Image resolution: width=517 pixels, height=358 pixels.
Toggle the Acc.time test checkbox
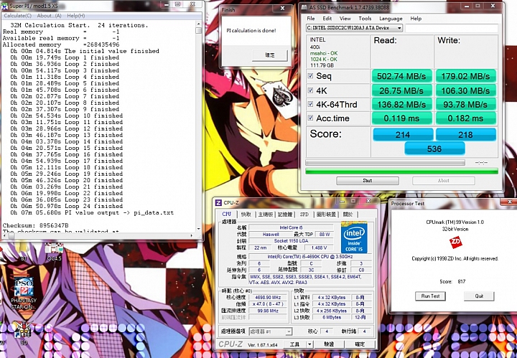point(310,118)
